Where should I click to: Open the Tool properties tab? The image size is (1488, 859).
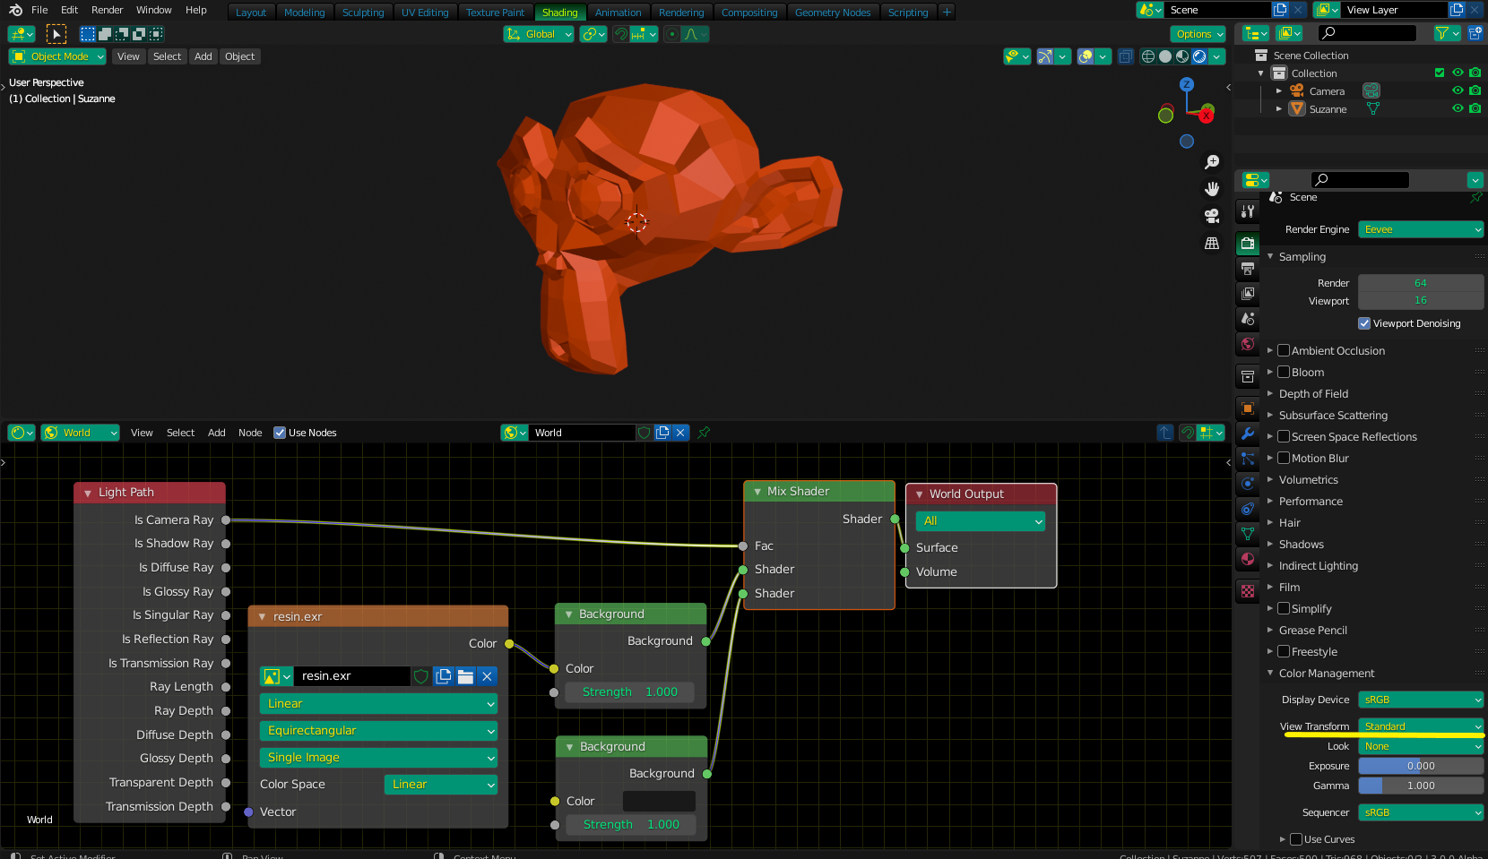click(1248, 211)
